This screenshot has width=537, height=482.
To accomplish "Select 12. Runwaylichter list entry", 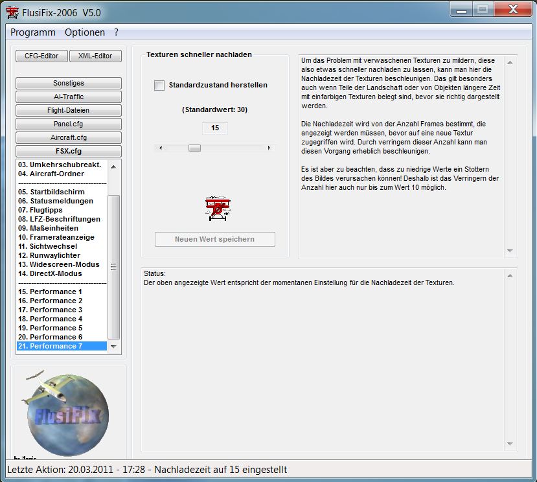I will 62,255.
